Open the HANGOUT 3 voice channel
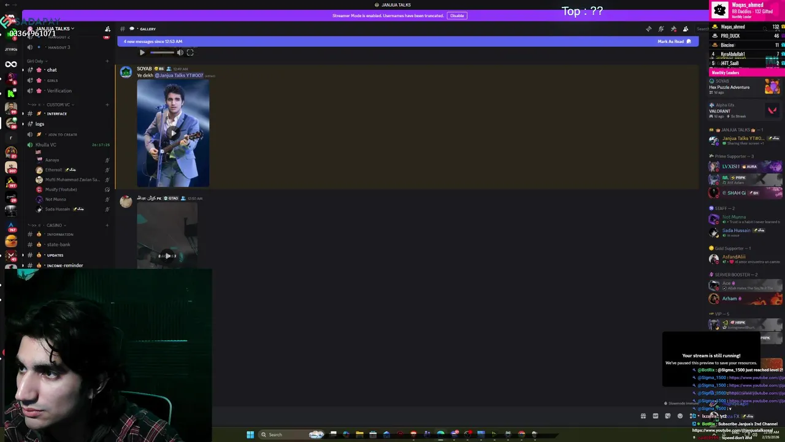785x442 pixels. pyautogui.click(x=59, y=47)
